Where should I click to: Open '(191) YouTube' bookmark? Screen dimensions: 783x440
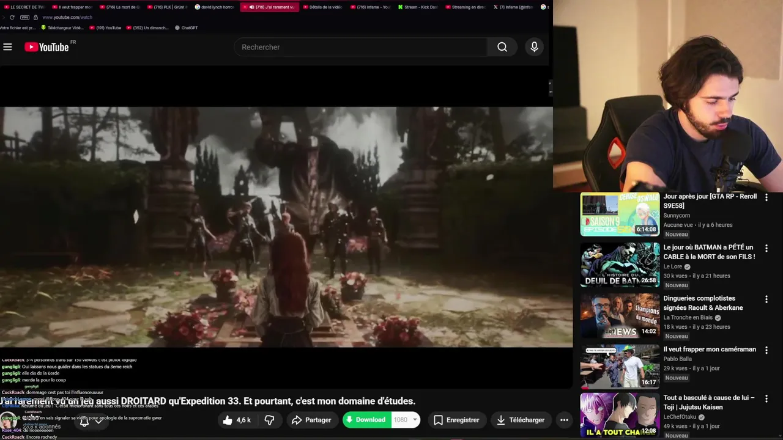105,28
